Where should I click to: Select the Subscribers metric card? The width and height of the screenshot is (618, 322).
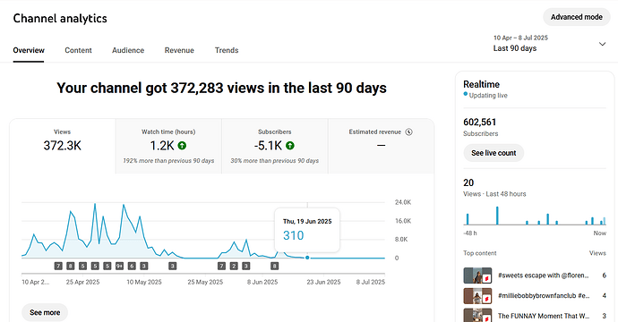(275, 146)
